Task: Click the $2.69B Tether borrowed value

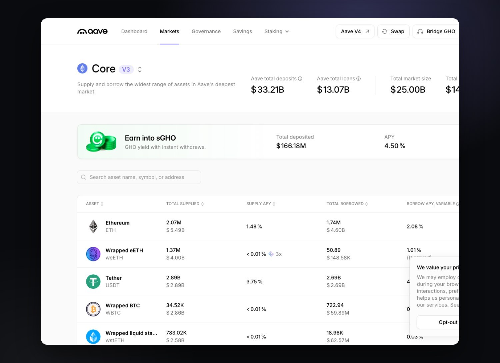Action: click(x=336, y=285)
